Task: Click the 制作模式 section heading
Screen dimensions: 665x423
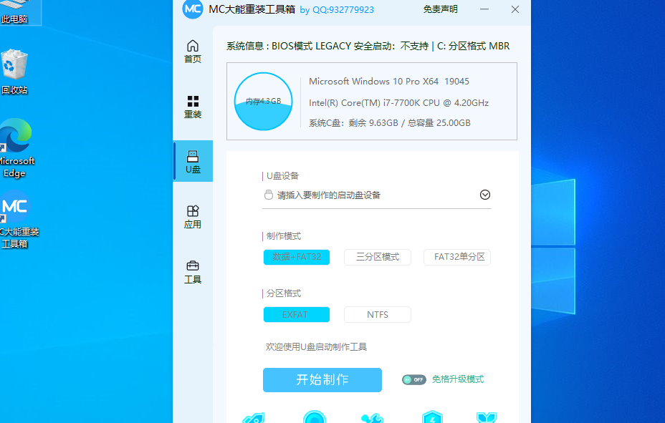Action: pos(284,236)
